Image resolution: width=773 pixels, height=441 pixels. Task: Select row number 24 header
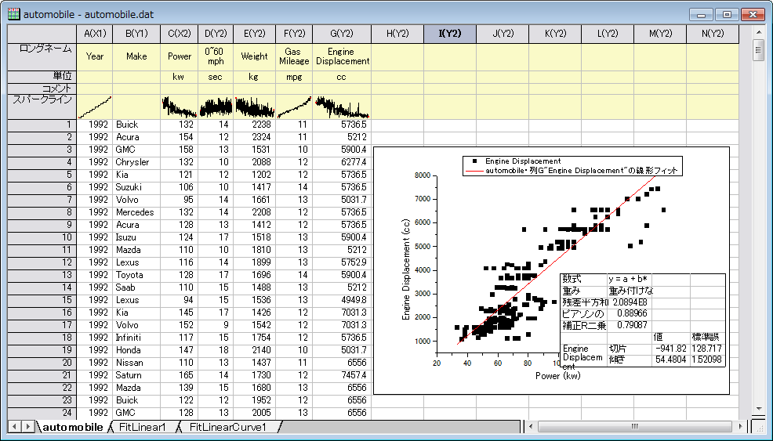(x=42, y=413)
